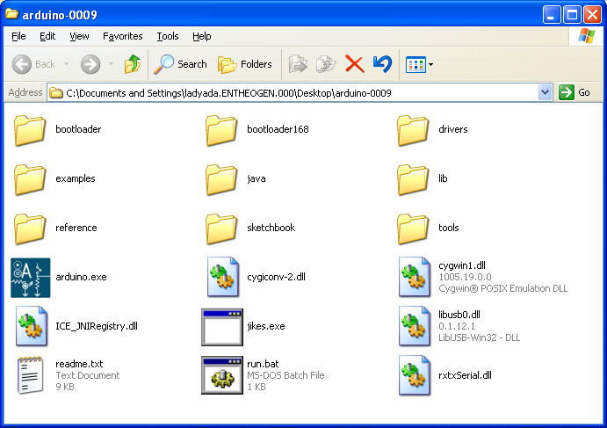Open the arduino.exe application icon

pyautogui.click(x=31, y=277)
